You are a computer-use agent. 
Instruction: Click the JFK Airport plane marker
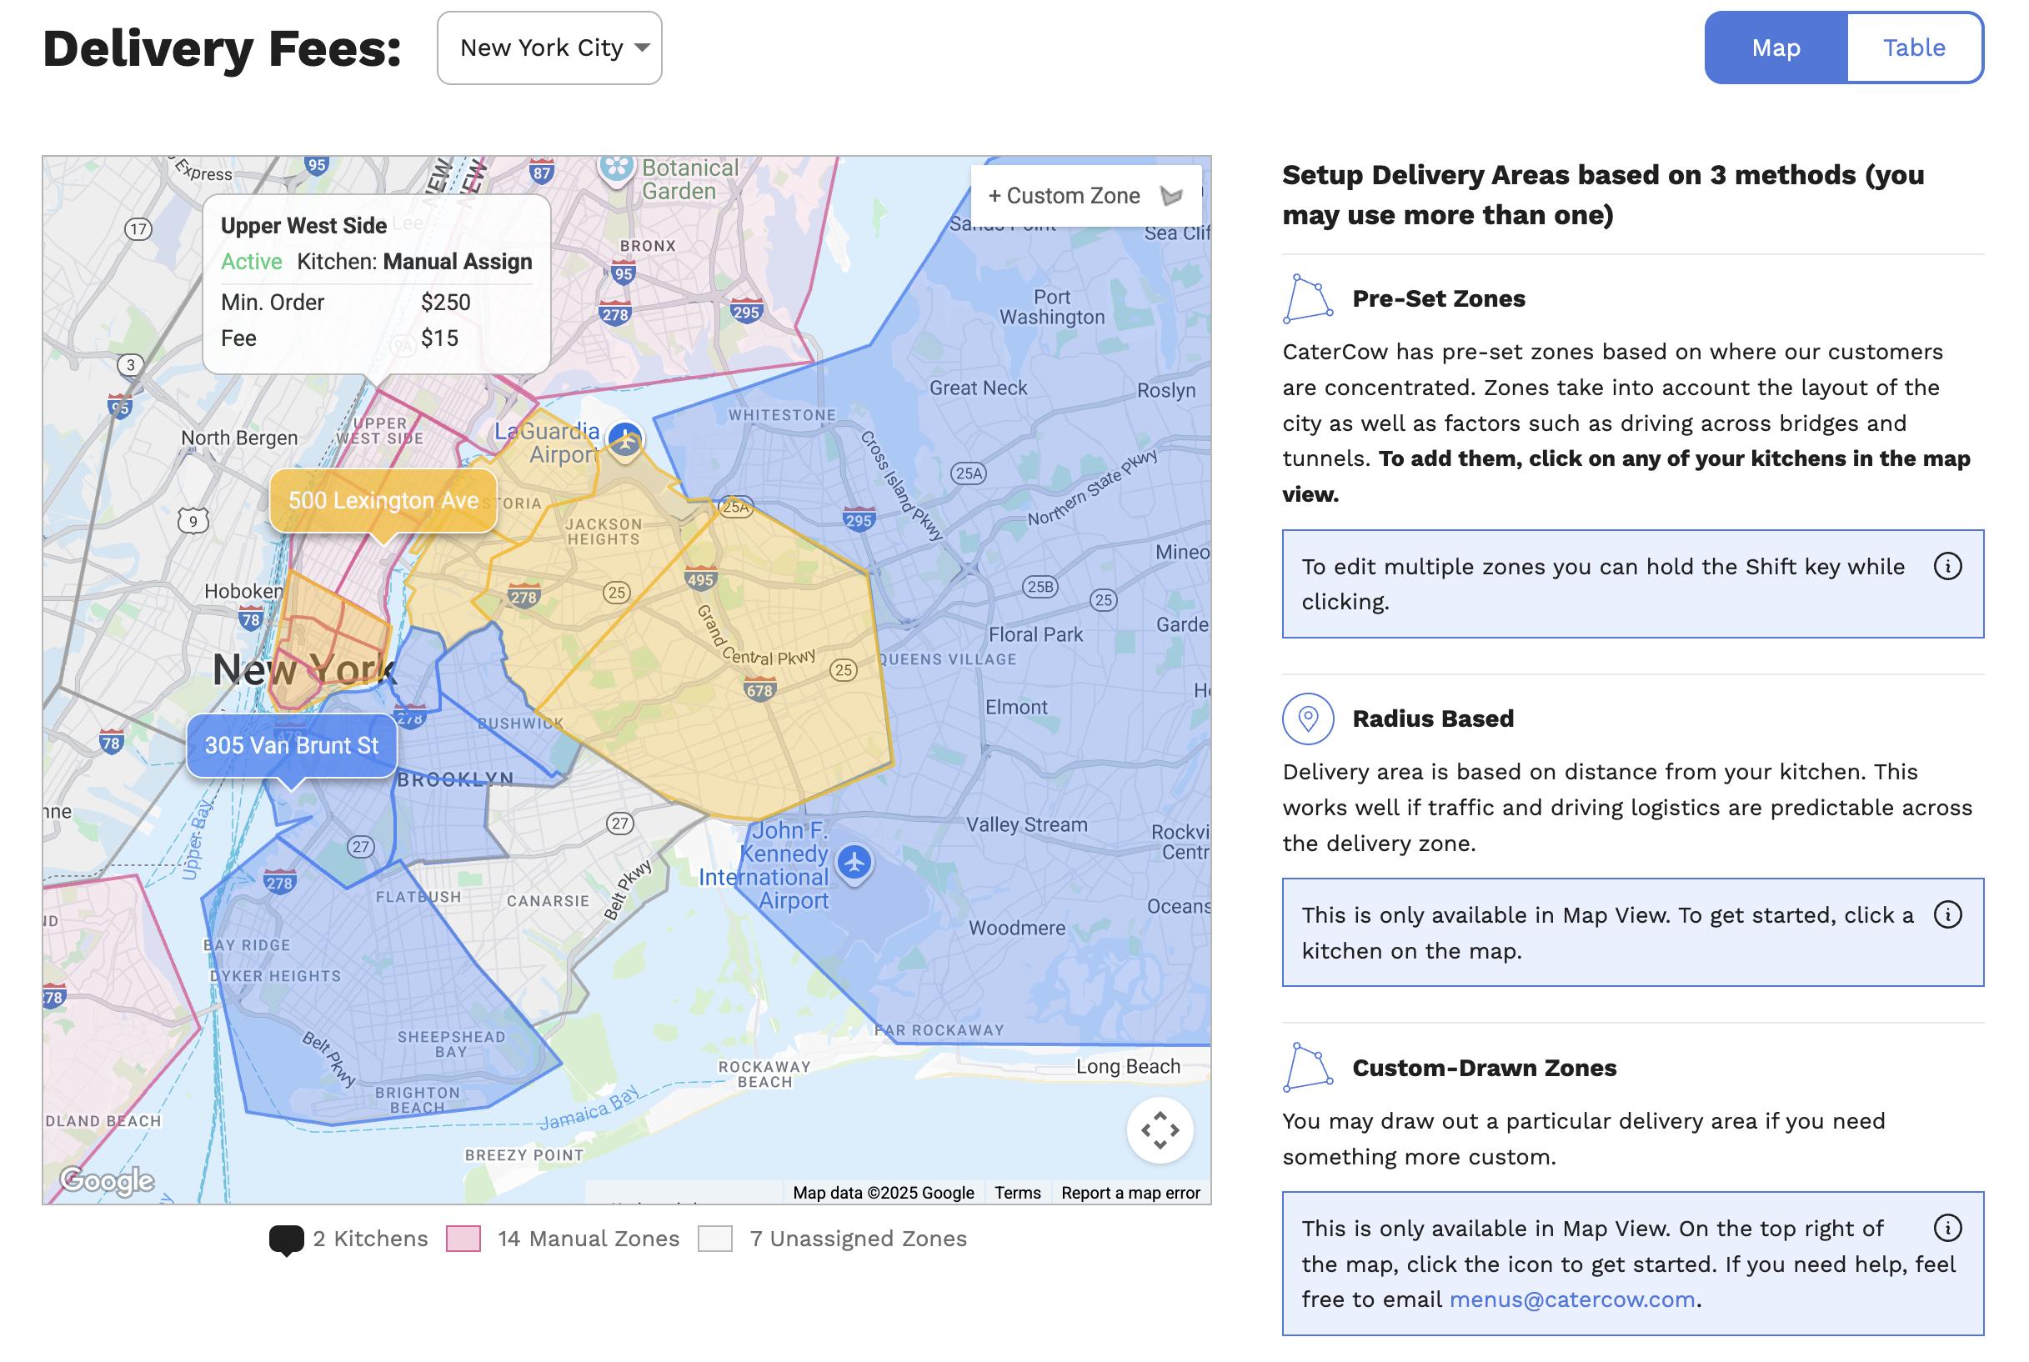coord(854,863)
